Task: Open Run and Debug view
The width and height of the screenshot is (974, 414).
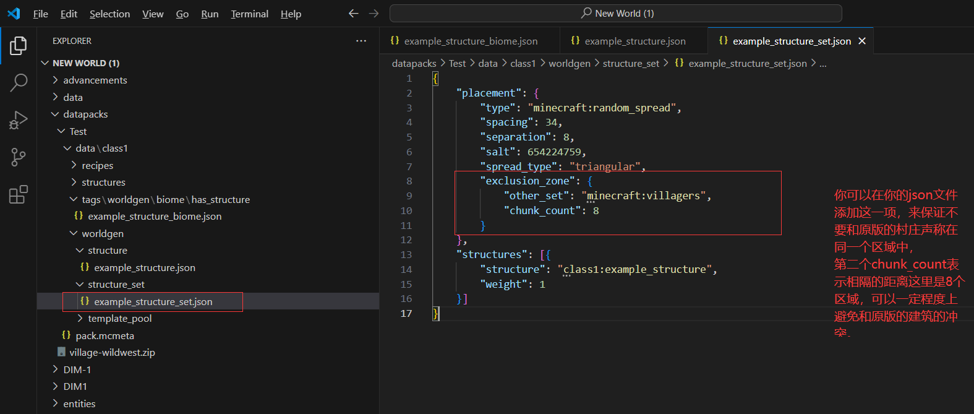Action: [19, 120]
